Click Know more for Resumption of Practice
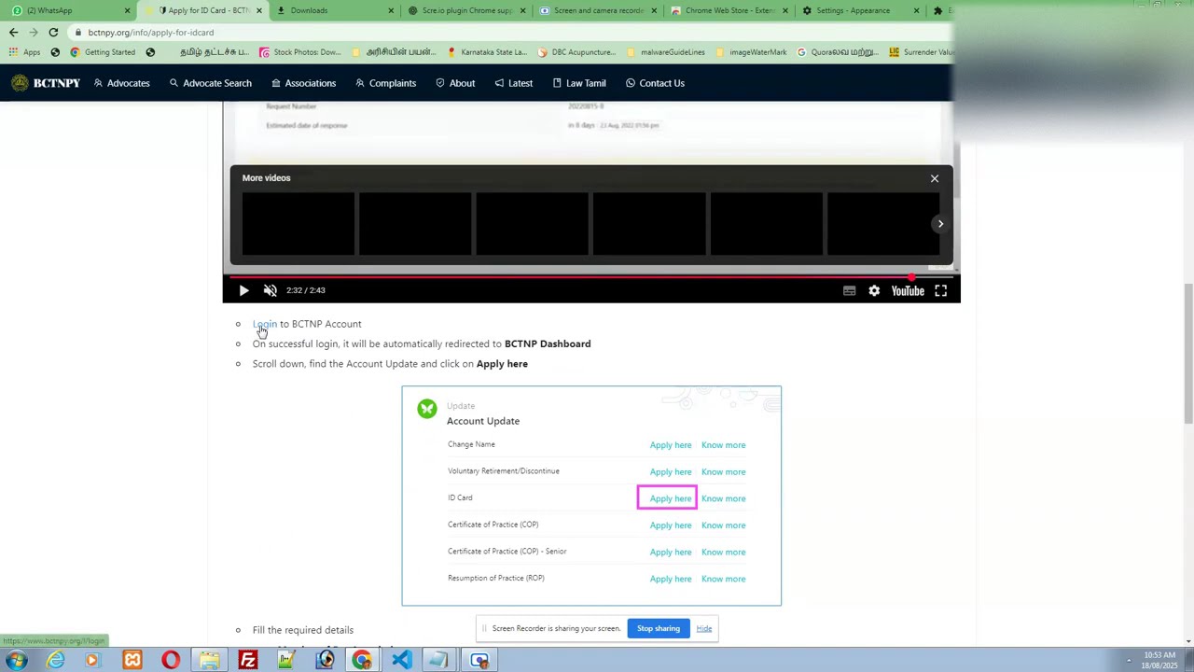This screenshot has height=672, width=1194. [723, 579]
